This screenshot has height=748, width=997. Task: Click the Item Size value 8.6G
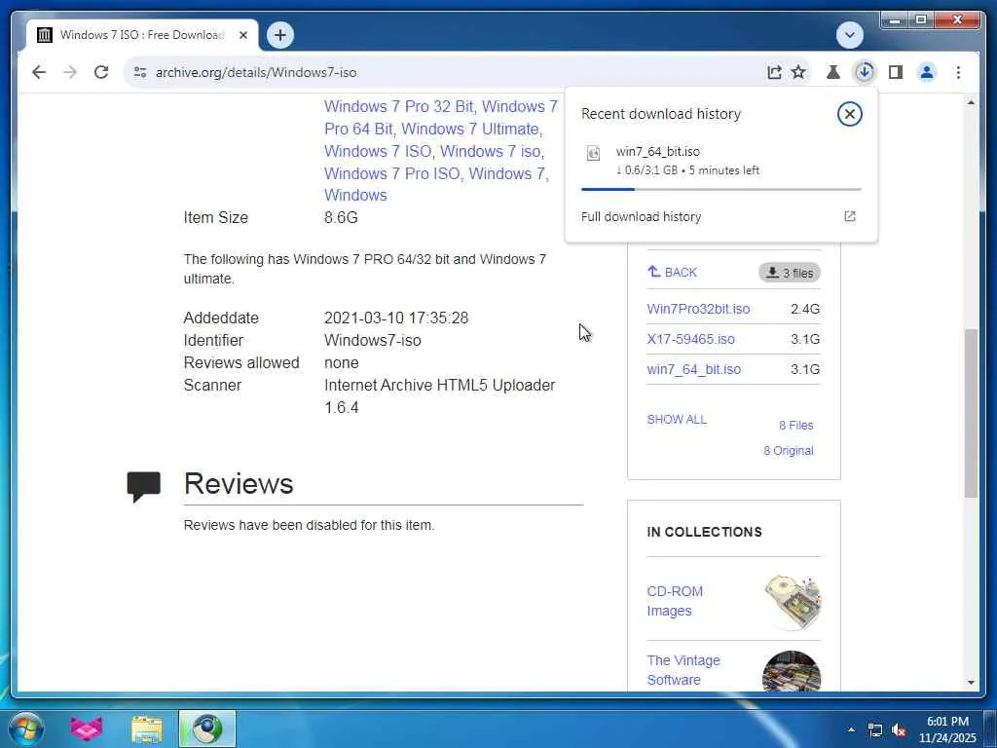(341, 217)
